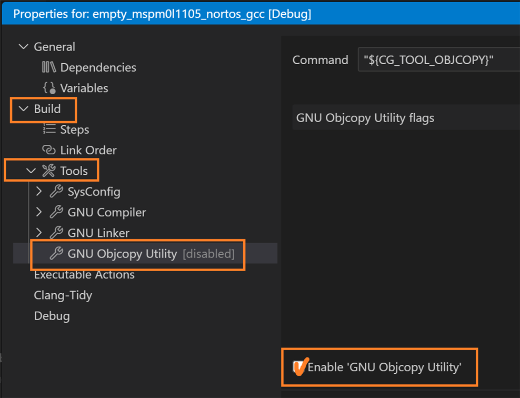Collapse the Tools node chevron
Viewport: 520px width, 398px height.
(x=31, y=171)
